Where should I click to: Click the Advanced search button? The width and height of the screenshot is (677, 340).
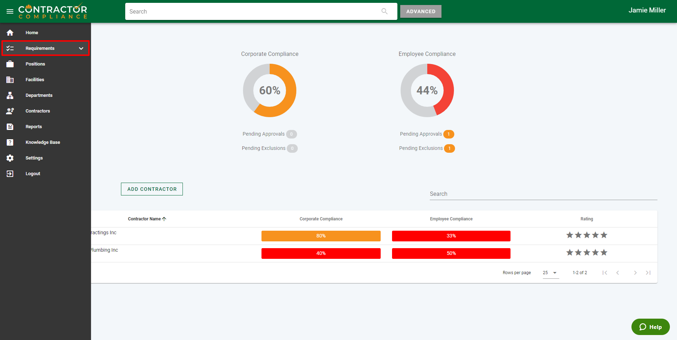[421, 11]
